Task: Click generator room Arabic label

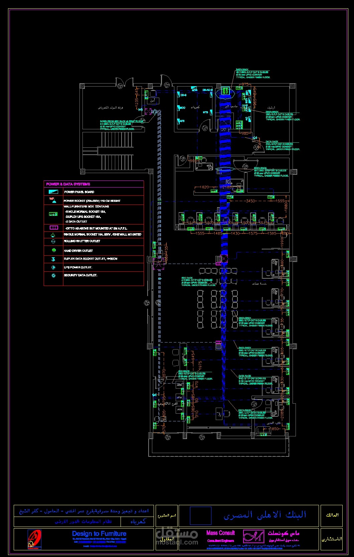Action: click(110, 108)
